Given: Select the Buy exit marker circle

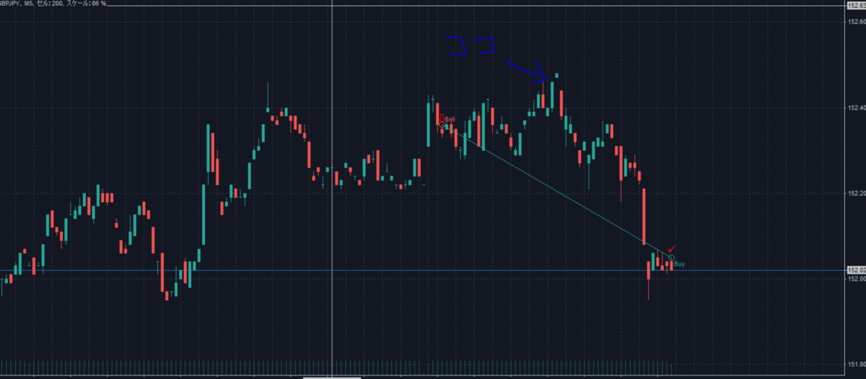Looking at the screenshot, I should coord(672,258).
